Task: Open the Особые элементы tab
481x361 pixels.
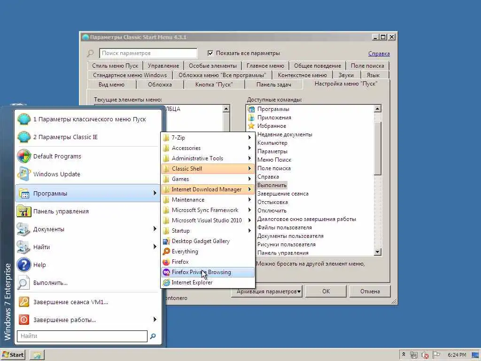Action: click(213, 66)
